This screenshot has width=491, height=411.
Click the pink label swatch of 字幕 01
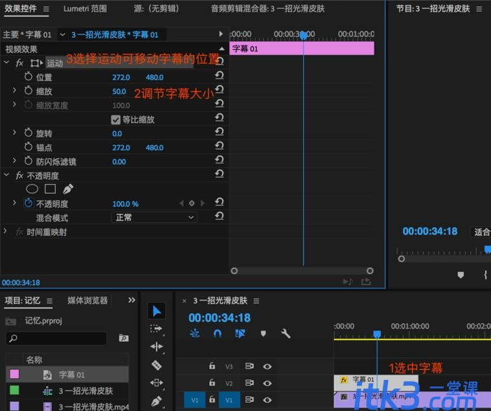tap(14, 374)
